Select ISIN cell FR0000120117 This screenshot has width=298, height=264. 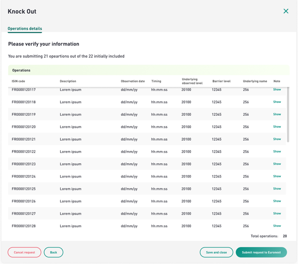pyautogui.click(x=24, y=90)
